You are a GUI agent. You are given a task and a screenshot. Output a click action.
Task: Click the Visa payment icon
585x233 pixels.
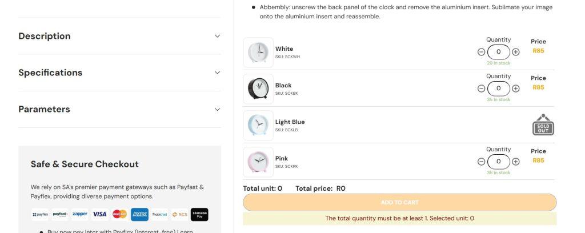tap(100, 215)
